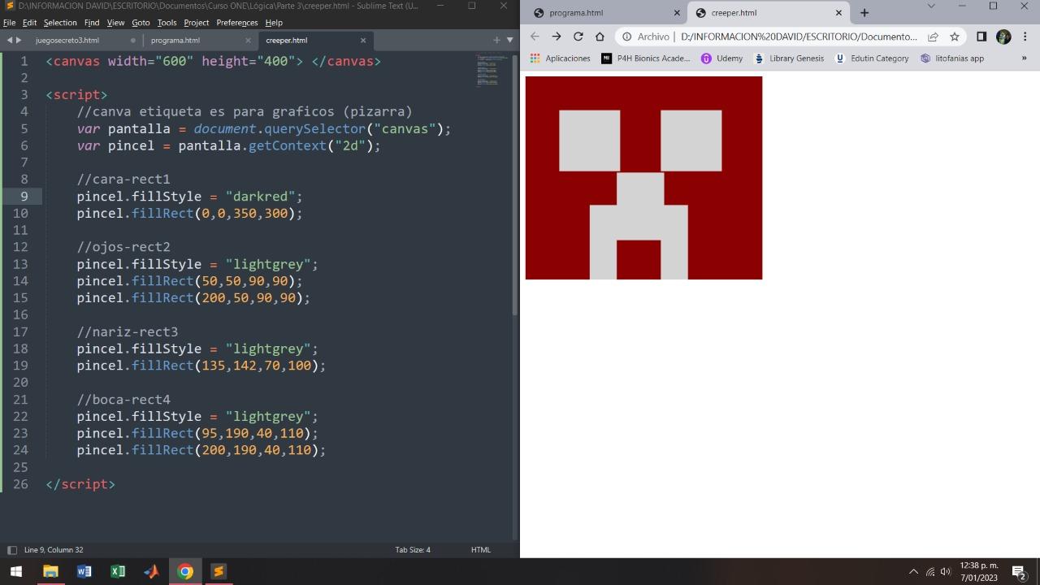Screen dimensions: 1040x585
Task: Open the Project menu
Action: [x=196, y=23]
